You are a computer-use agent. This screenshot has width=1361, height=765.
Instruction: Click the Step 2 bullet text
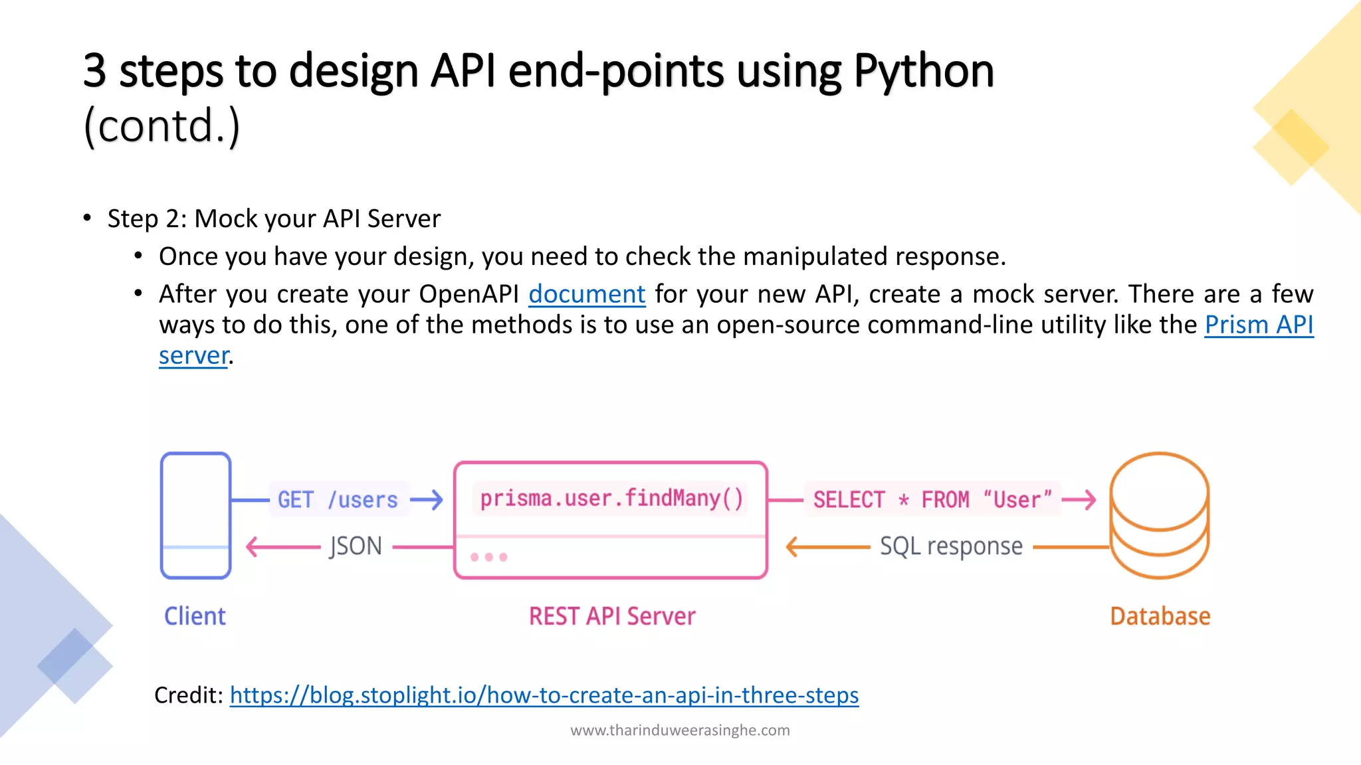point(274,218)
